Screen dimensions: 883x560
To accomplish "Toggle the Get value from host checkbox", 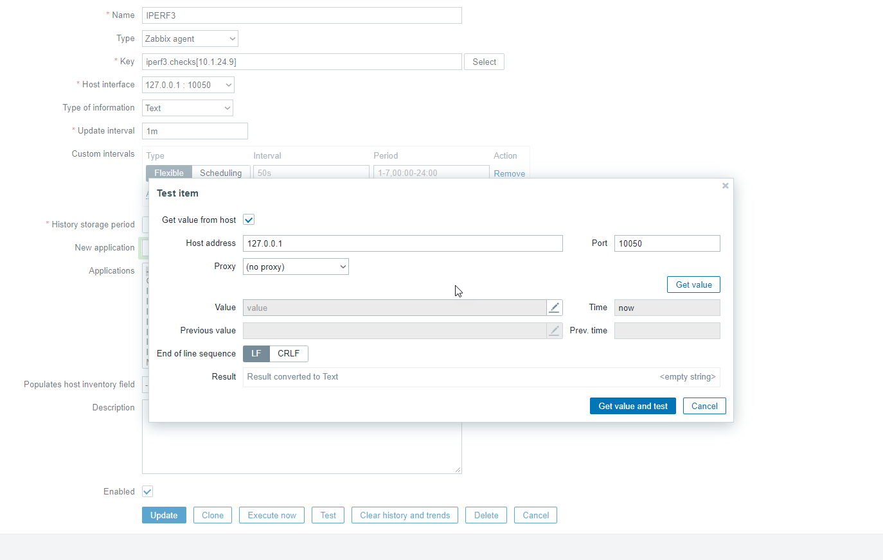I will coord(249,220).
